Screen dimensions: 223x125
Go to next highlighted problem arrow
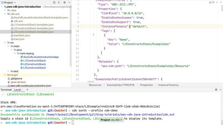coord(221,2)
